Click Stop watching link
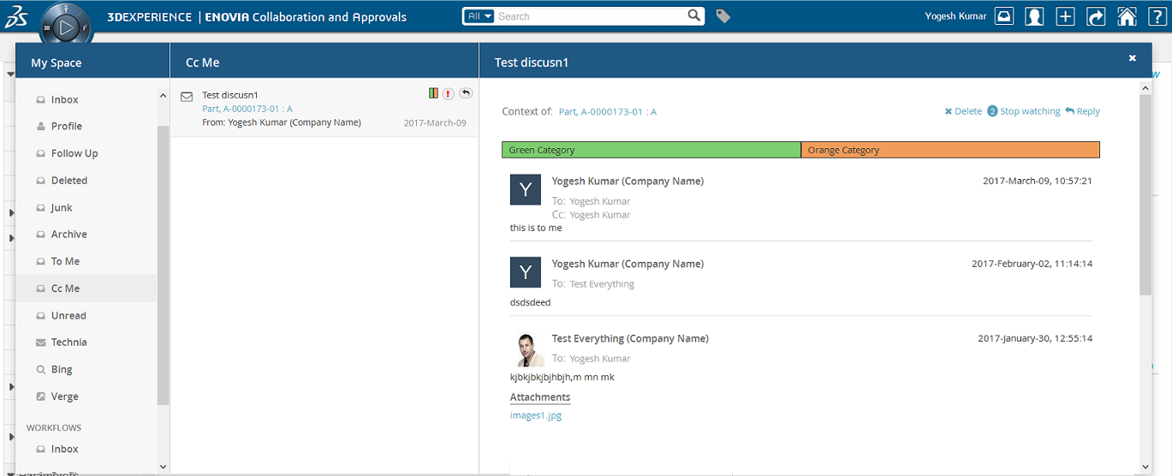The height and width of the screenshot is (476, 1172). pyautogui.click(x=1029, y=111)
